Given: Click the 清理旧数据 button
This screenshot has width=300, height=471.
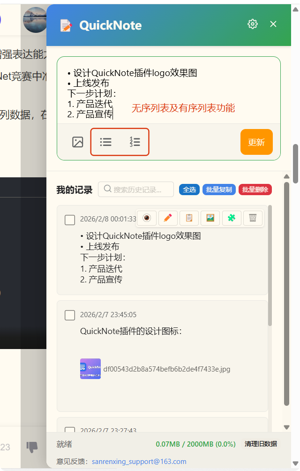Looking at the screenshot, I should coord(261,444).
